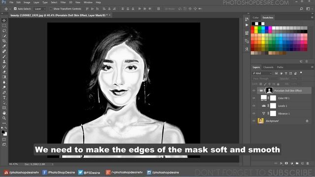Hide the Vibrance 1 layer

(x=254, y=114)
